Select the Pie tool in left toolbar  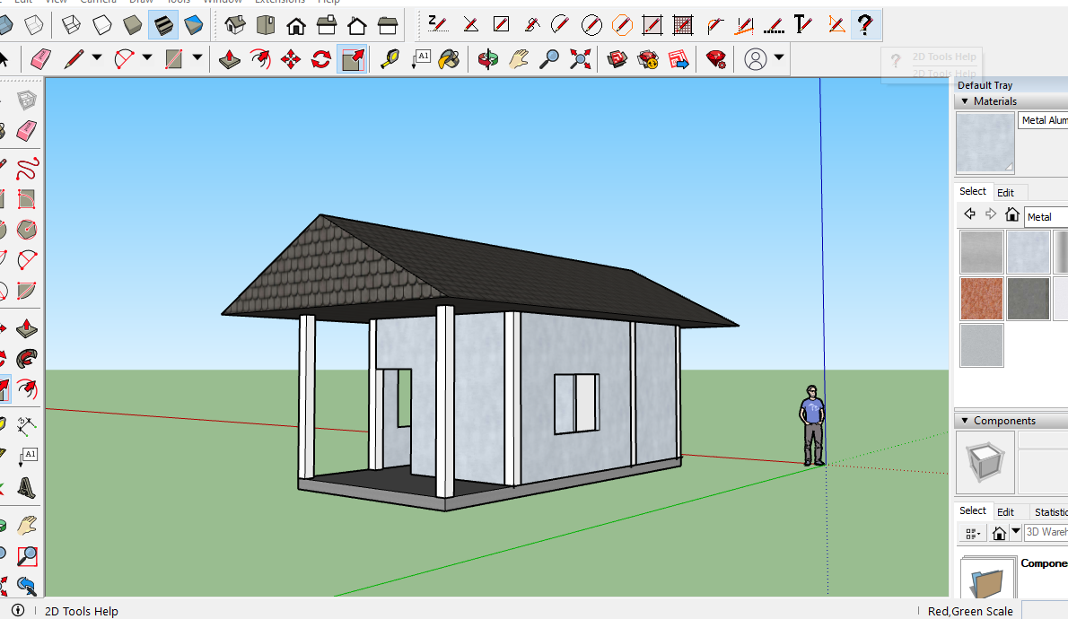pos(27,291)
